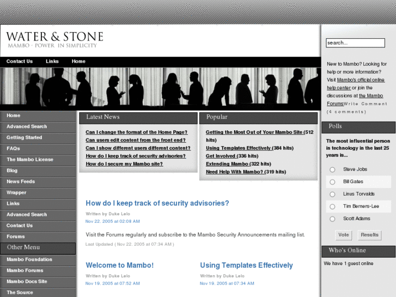Image resolution: width=396 pixels, height=297 pixels.
Task: Open Extending Mambo popular link
Action: tap(228, 164)
